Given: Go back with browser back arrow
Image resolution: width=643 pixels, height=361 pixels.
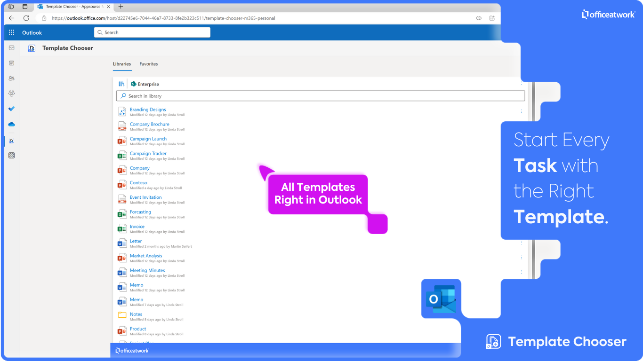Looking at the screenshot, I should point(11,18).
